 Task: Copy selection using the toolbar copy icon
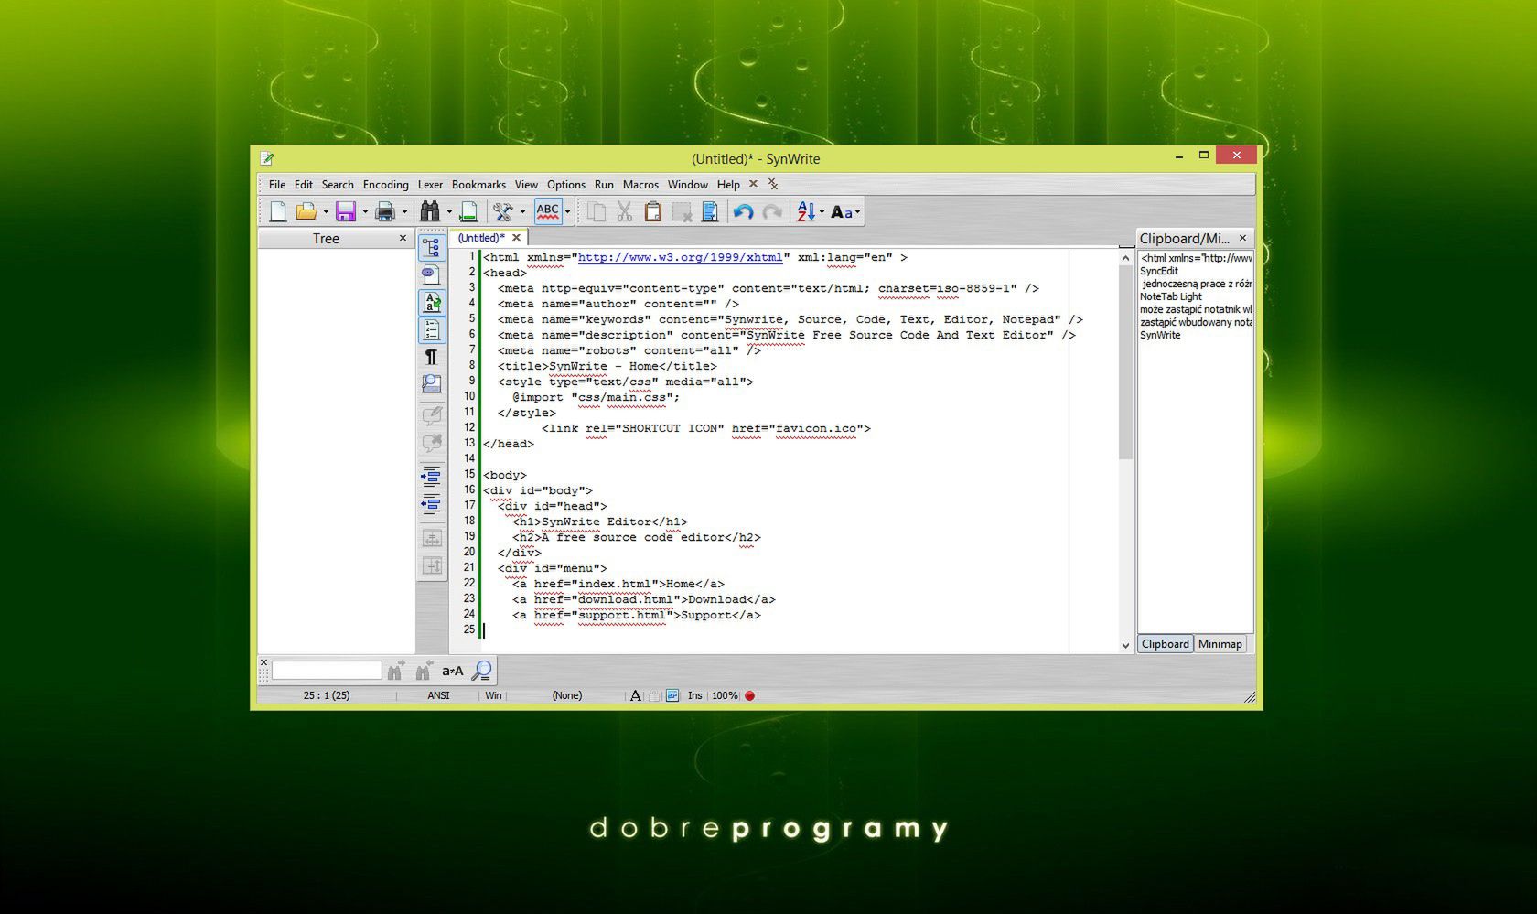(x=597, y=212)
